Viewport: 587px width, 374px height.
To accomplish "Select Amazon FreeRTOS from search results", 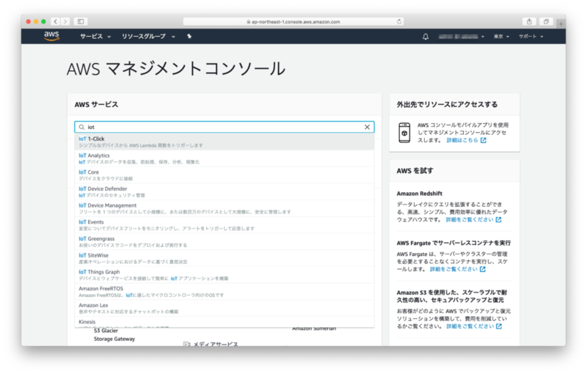I will click(225, 292).
